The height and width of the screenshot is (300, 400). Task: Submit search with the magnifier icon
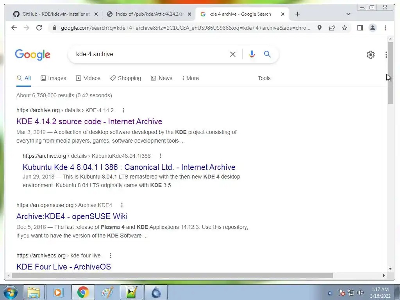267,54
